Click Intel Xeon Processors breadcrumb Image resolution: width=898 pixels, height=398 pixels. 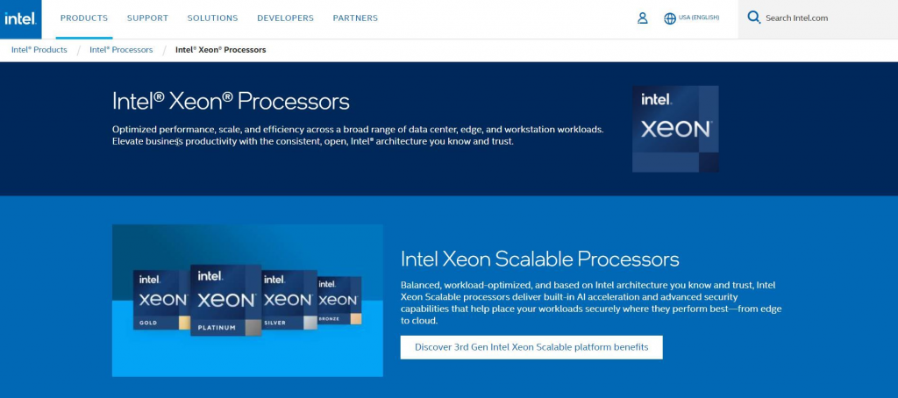coord(220,50)
